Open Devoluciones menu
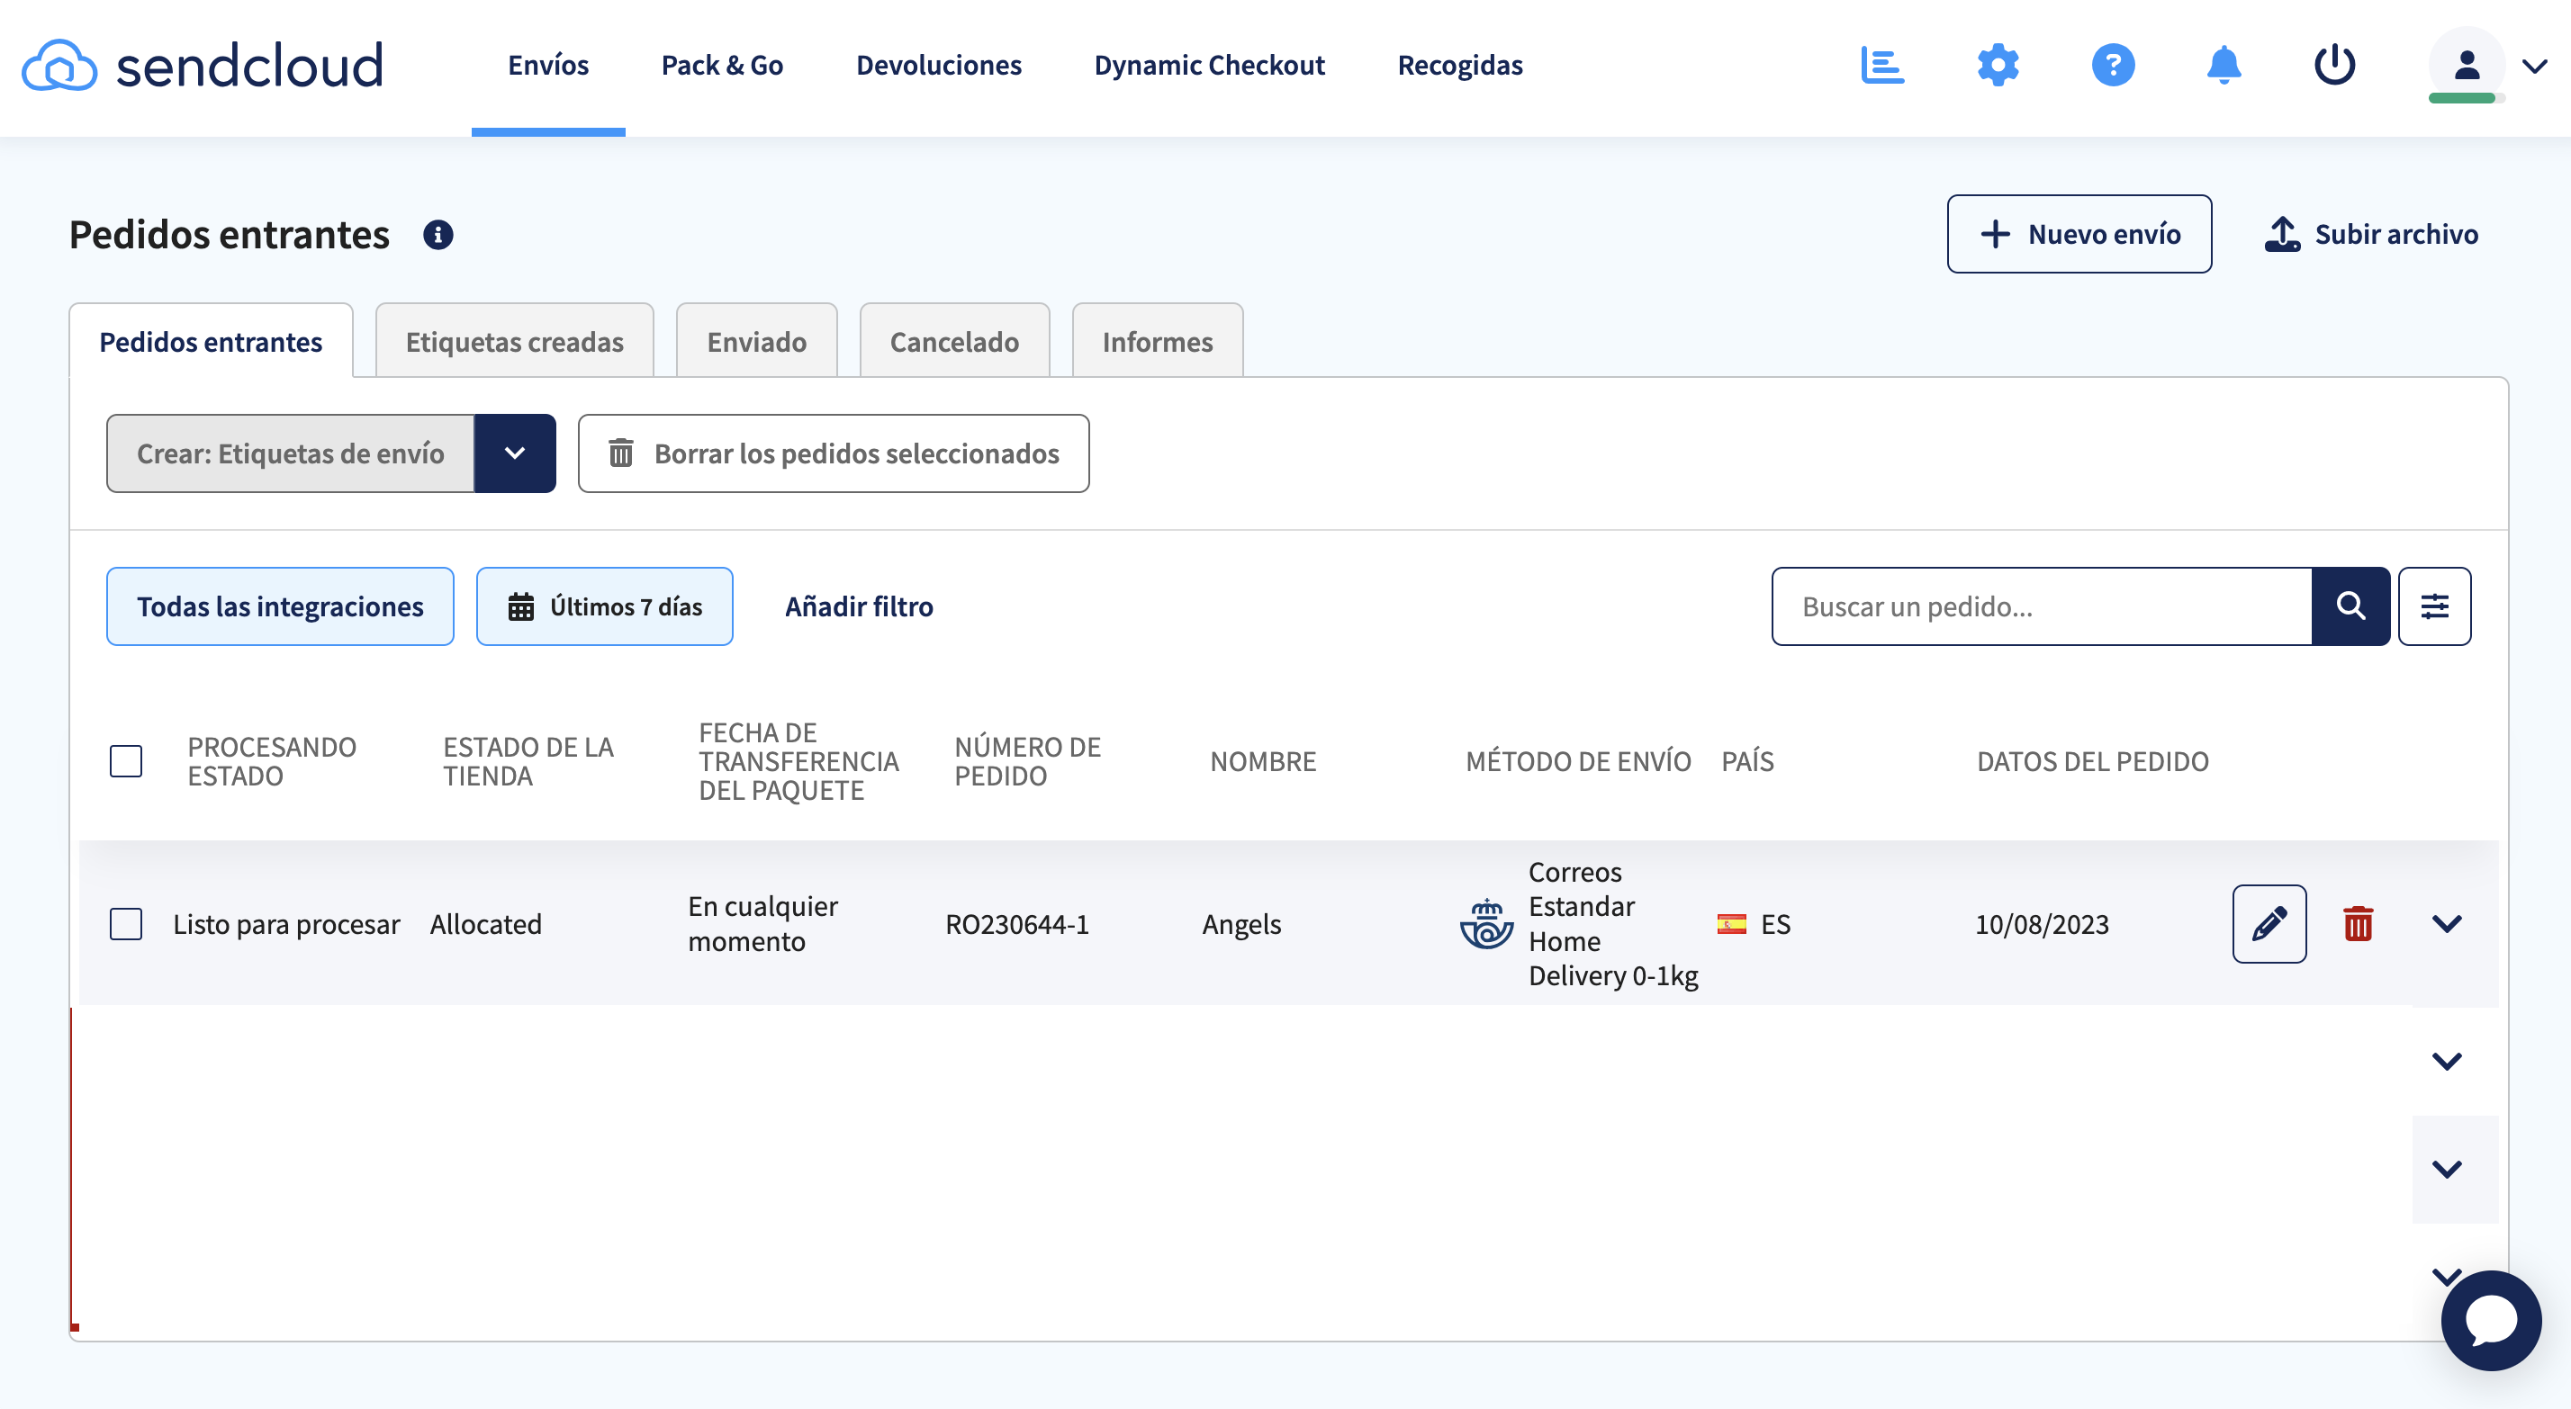 (x=938, y=65)
